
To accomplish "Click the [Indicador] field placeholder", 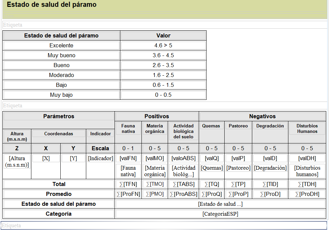I will tap(101, 158).
